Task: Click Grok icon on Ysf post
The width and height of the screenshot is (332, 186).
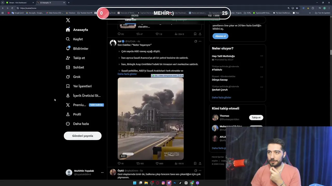Action: point(196,41)
